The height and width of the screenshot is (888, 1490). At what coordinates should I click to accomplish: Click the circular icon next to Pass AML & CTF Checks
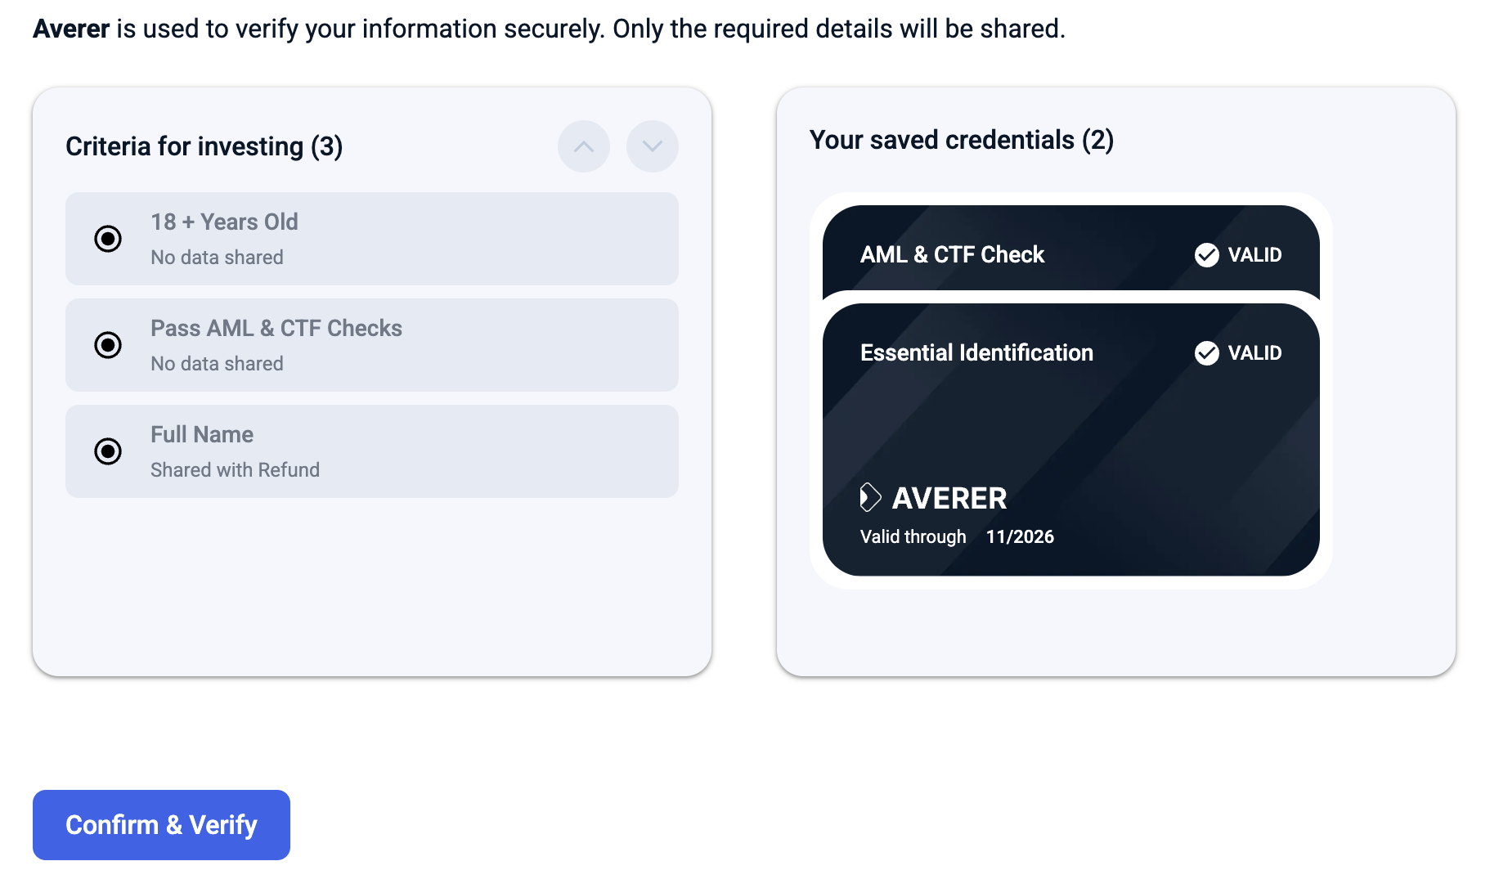point(107,345)
